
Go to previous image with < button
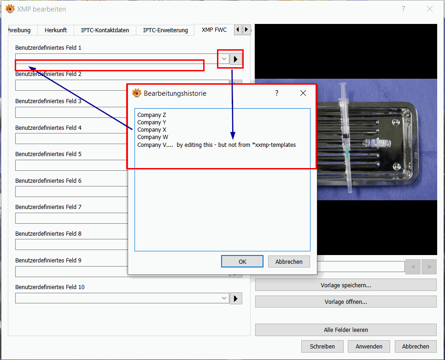pos(413,267)
